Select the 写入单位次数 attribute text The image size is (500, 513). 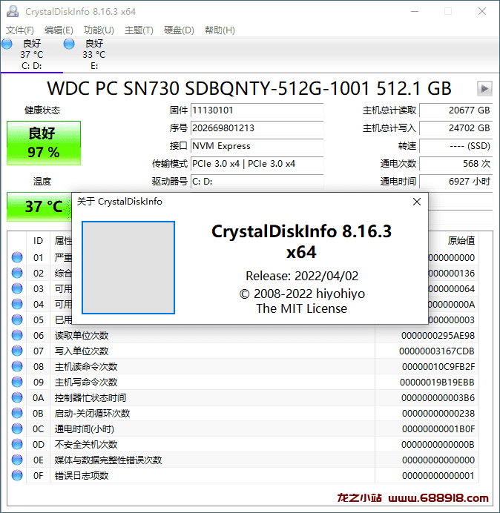coord(82,351)
